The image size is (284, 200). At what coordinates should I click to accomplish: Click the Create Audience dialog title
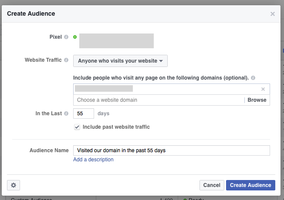31,14
